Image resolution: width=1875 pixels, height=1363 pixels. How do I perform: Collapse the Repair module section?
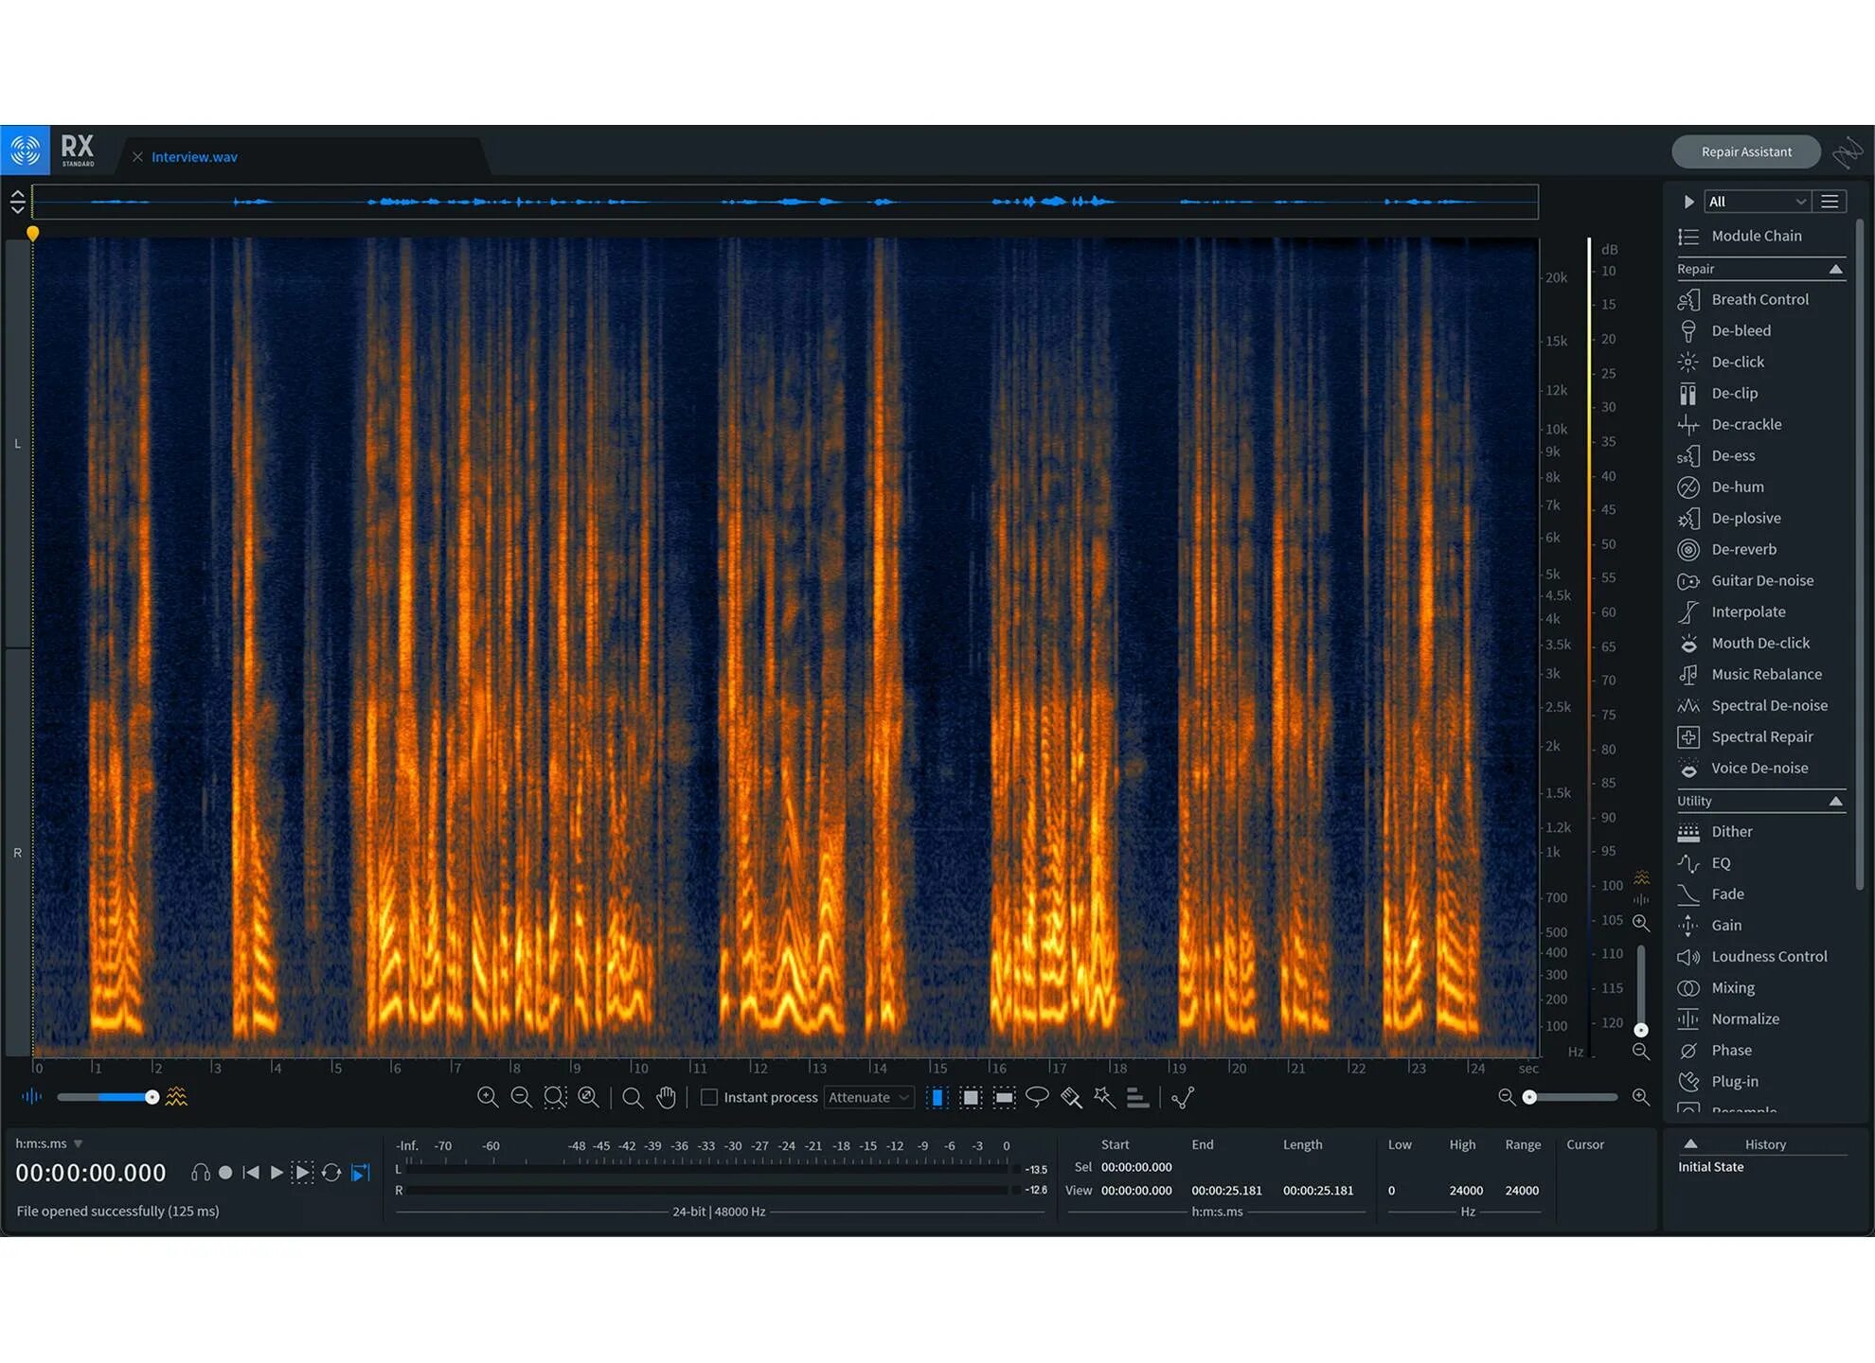point(1835,269)
